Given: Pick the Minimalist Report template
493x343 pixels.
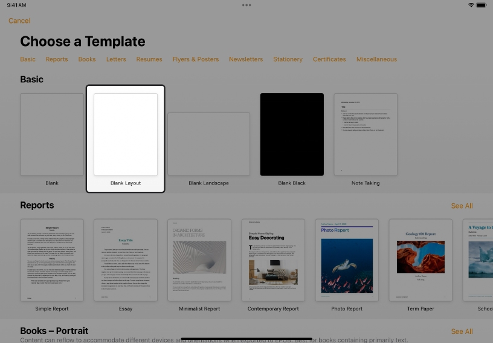Looking at the screenshot, I should click(x=199, y=260).
